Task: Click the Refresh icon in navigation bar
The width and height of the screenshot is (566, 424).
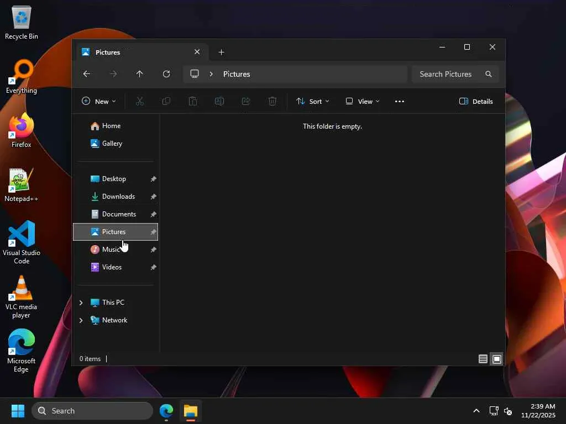Action: click(x=166, y=74)
